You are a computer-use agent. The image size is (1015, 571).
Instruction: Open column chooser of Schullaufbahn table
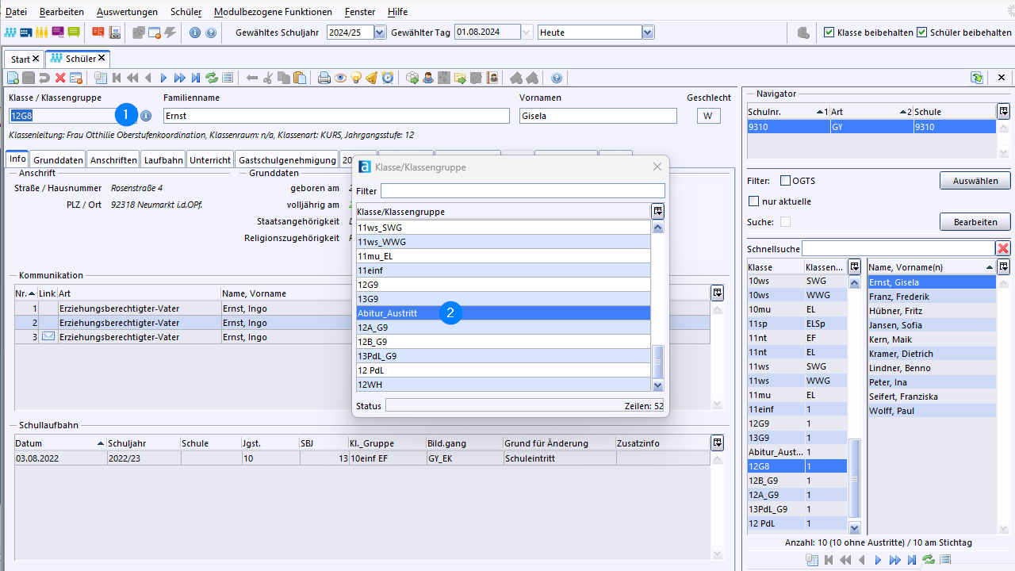coord(717,443)
